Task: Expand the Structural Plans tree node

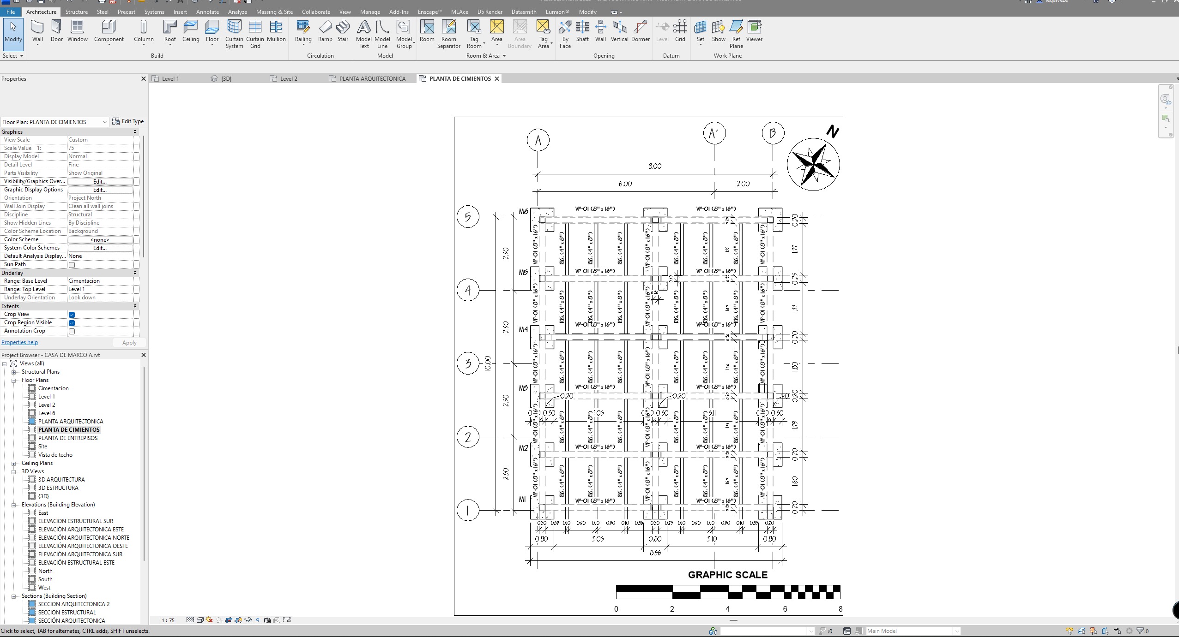Action: tap(14, 372)
